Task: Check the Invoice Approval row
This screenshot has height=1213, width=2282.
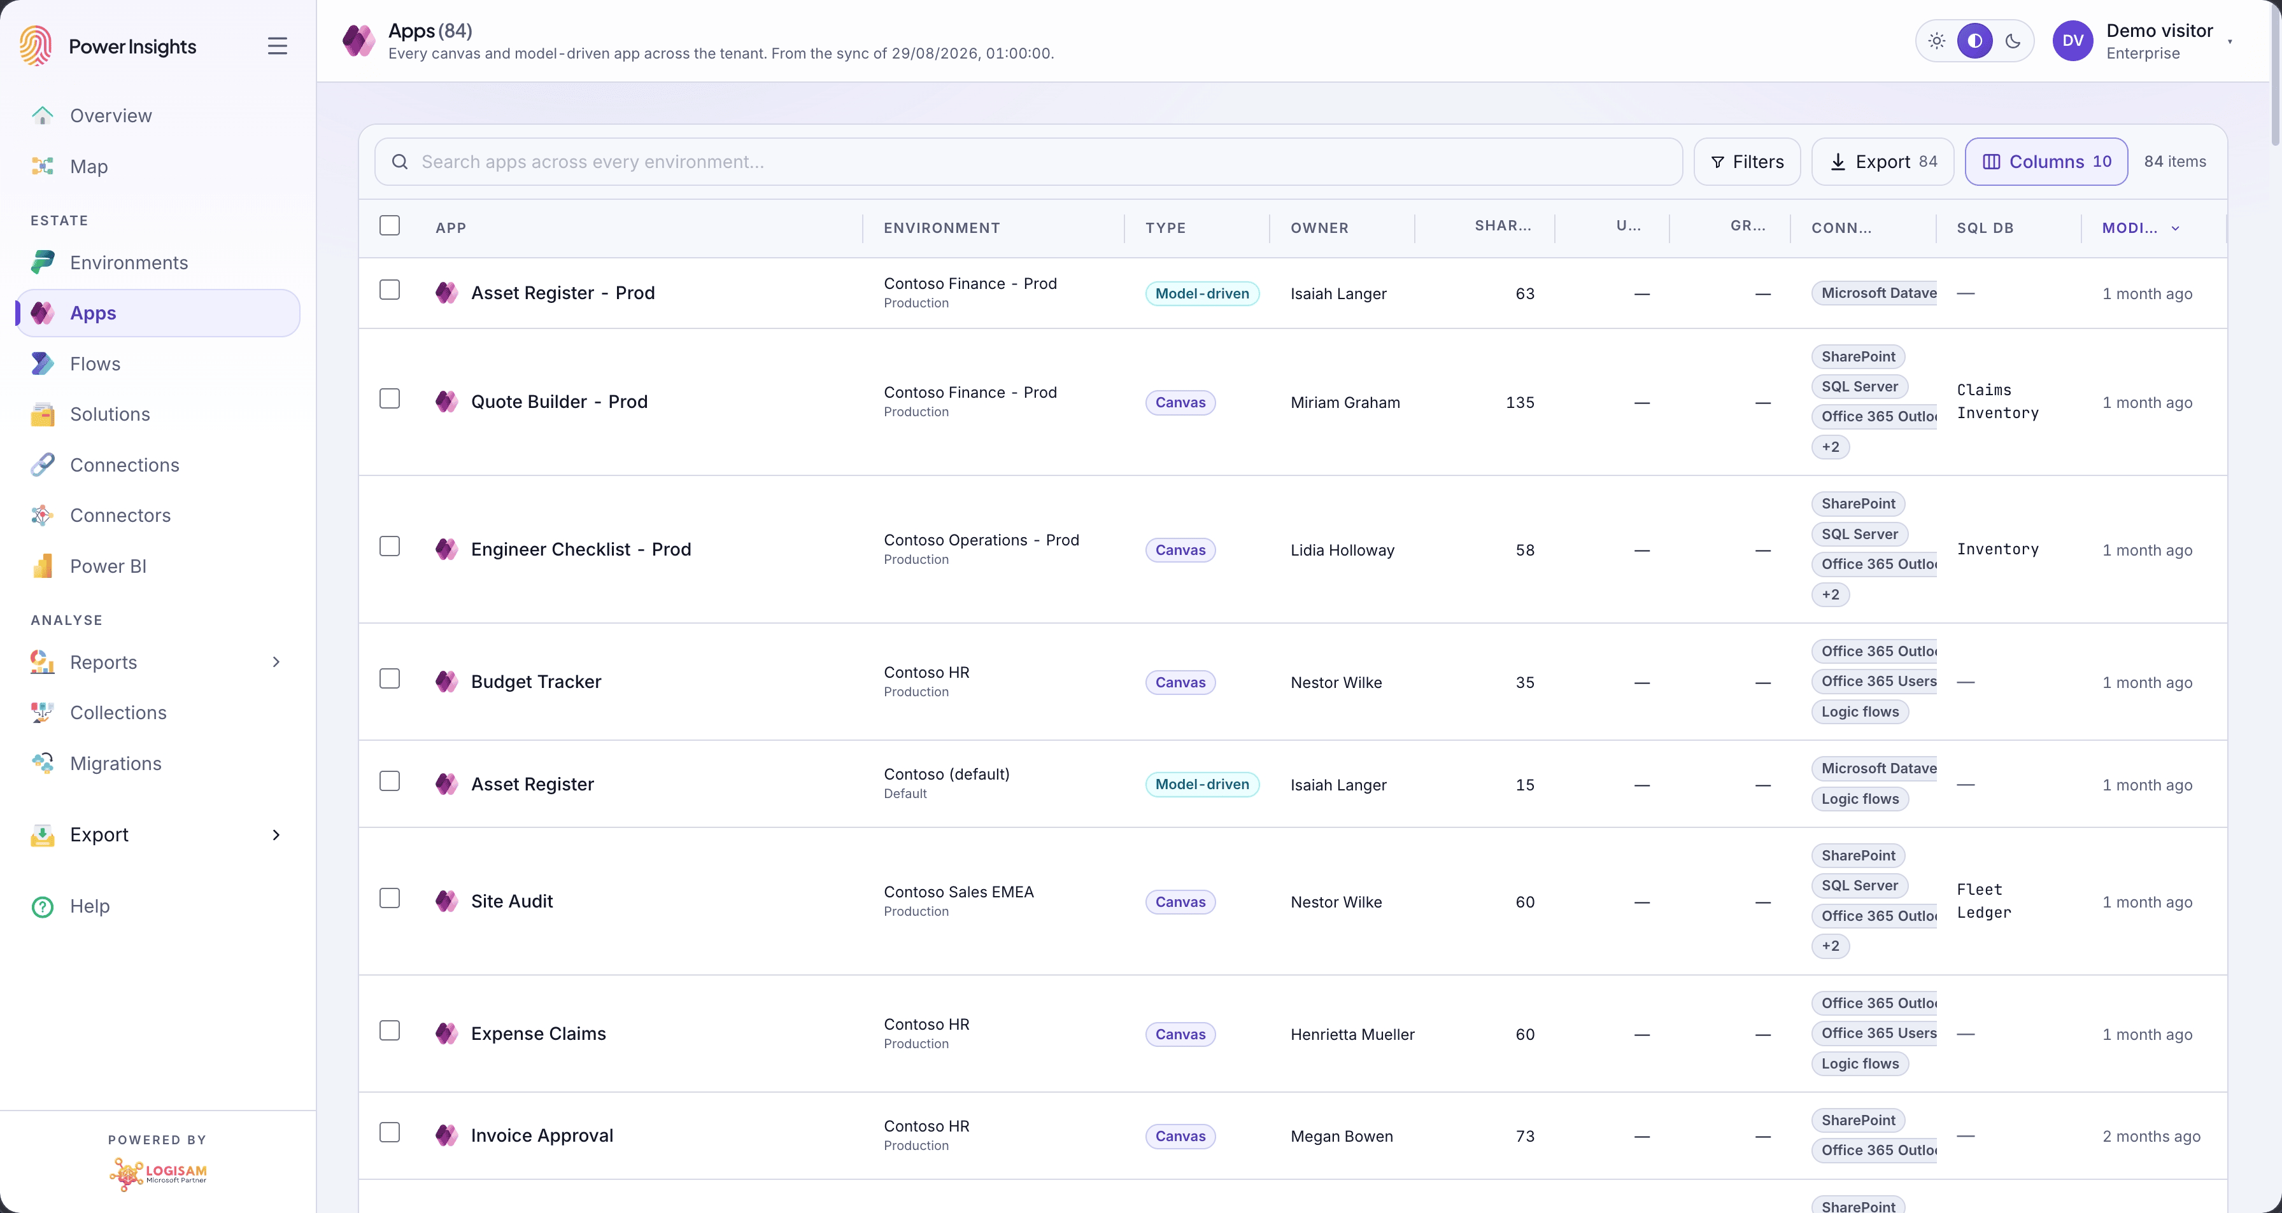Action: point(390,1132)
